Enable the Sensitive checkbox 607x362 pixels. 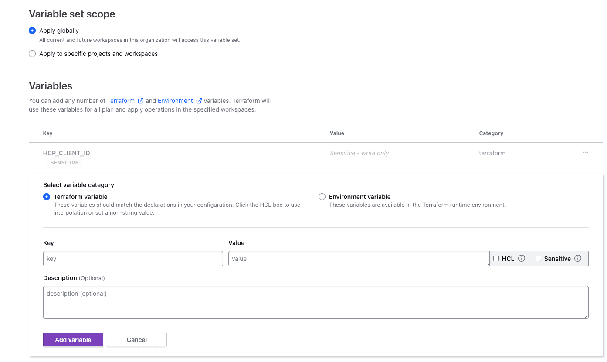click(x=538, y=259)
